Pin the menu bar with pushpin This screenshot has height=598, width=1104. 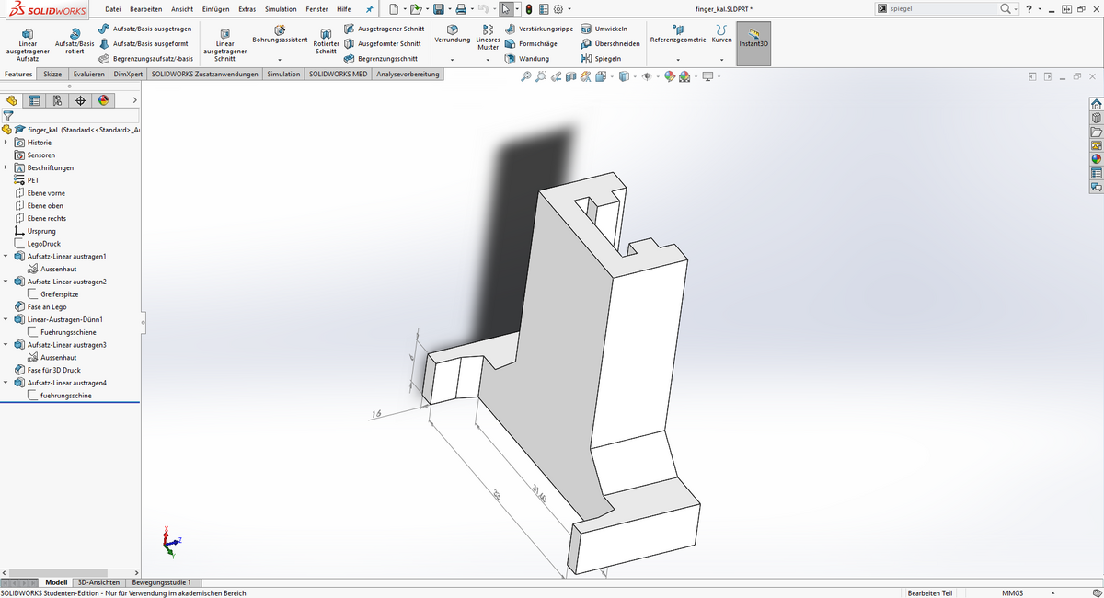pyautogui.click(x=370, y=9)
